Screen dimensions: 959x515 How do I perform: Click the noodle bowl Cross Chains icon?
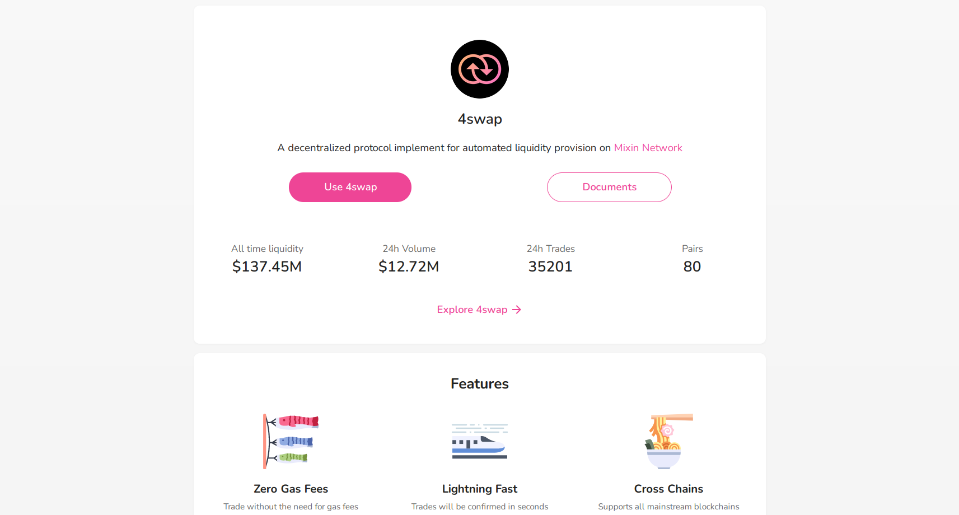(x=668, y=441)
